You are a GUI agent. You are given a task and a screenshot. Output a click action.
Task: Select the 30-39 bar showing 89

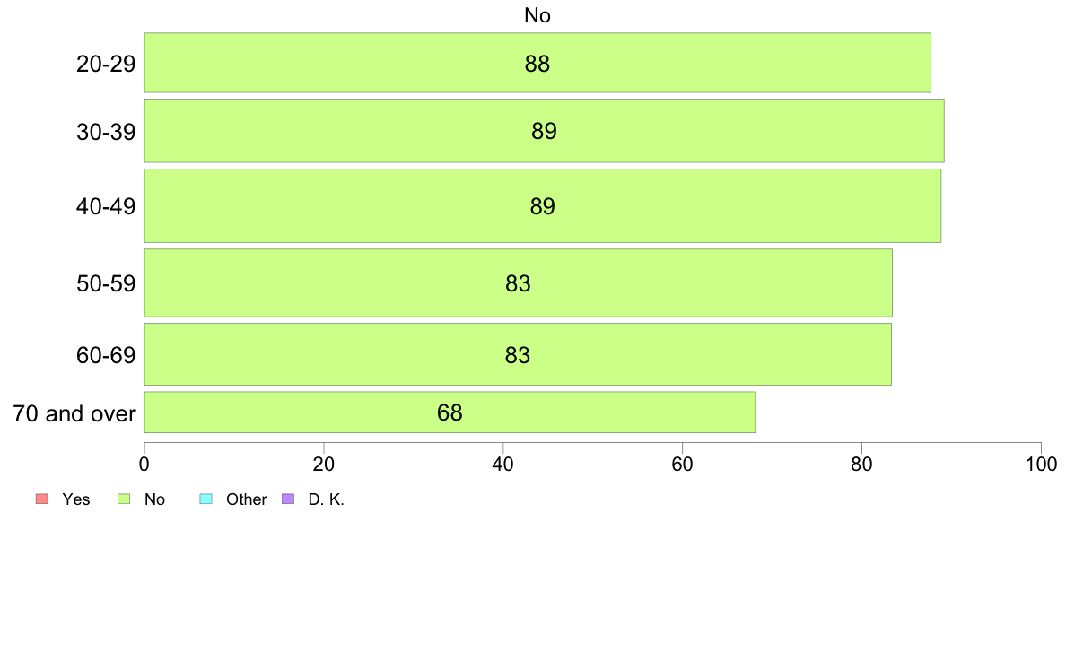[544, 131]
